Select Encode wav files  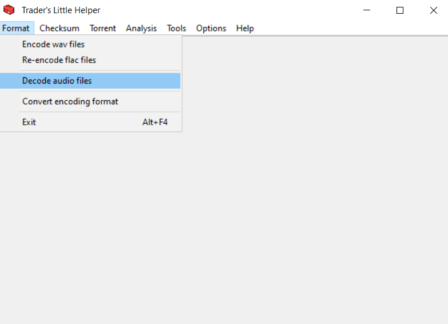53,44
